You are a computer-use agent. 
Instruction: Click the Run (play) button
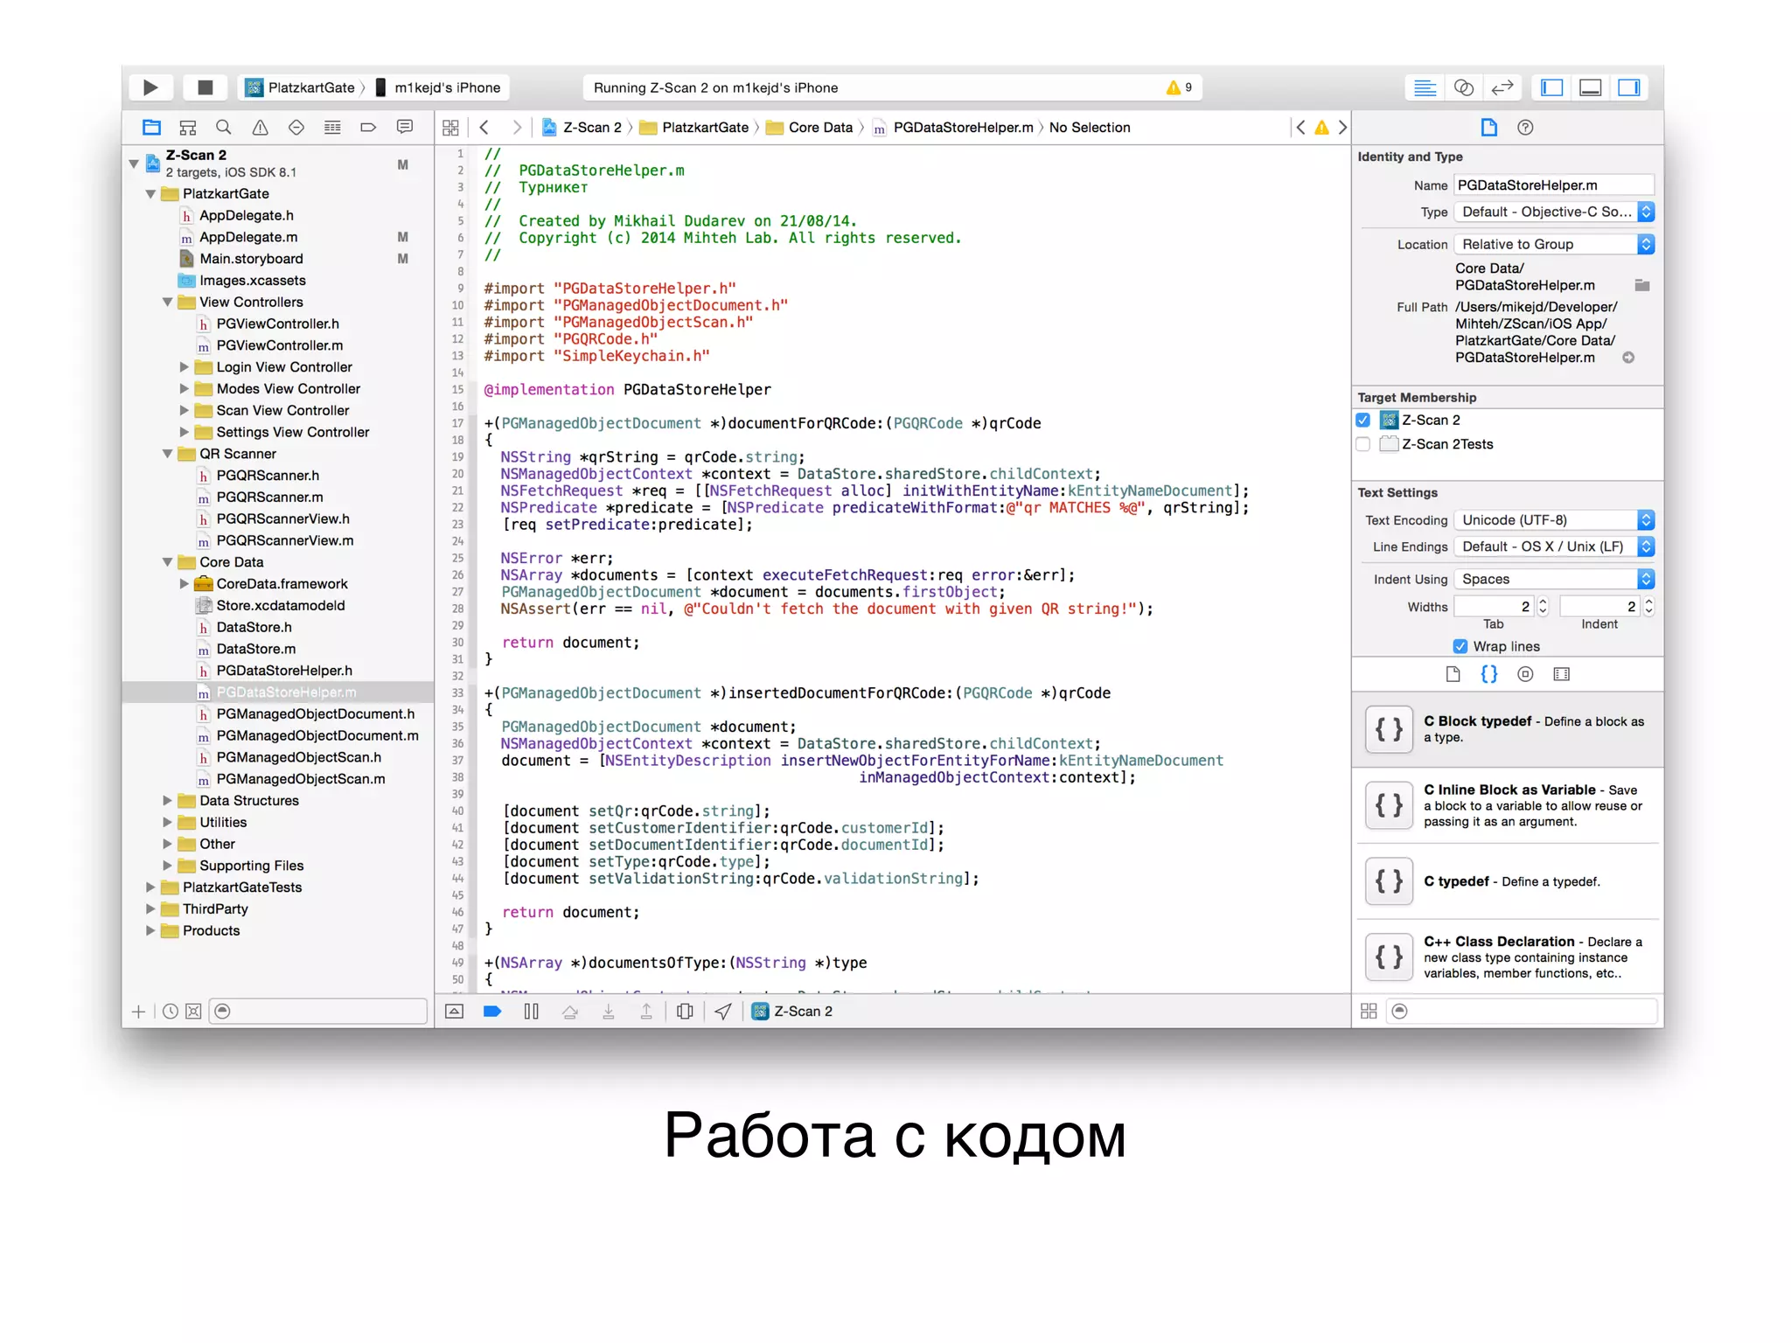(150, 87)
